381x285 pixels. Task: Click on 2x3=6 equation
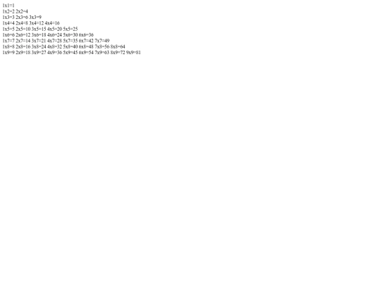click(x=22, y=17)
